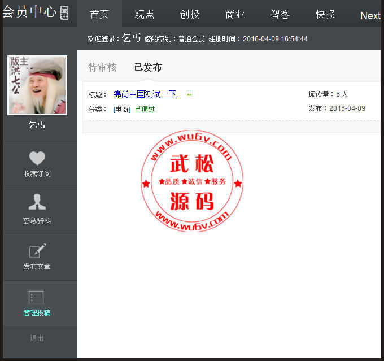Image resolution: width=384 pixels, height=361 pixels.
Task: Open the 首页 navigation tab
Action: 99,14
